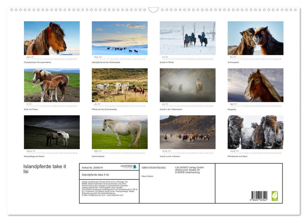The width and height of the screenshot is (307, 222).
Task: Open the winter pasture photo for February
Action: point(120,38)
